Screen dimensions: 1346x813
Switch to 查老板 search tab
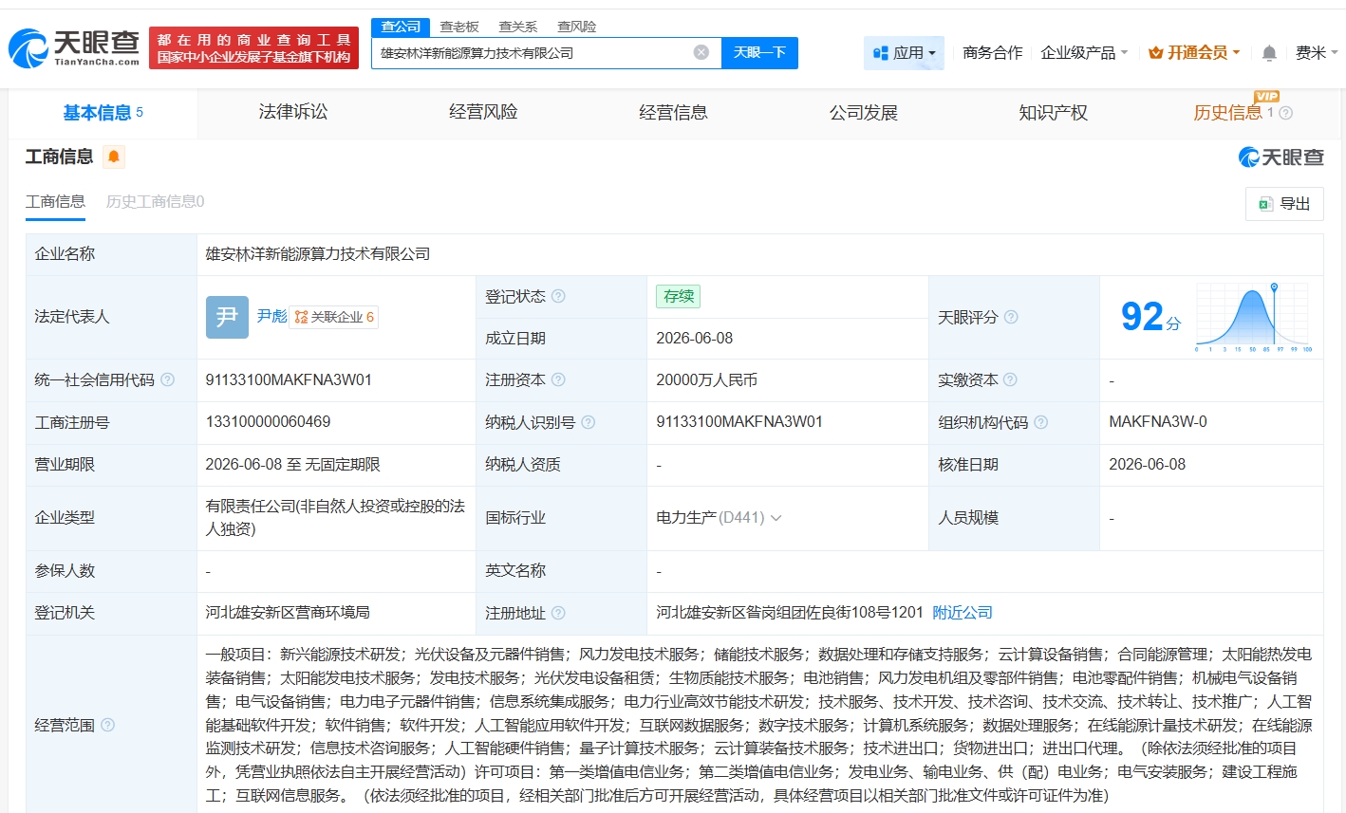click(459, 27)
